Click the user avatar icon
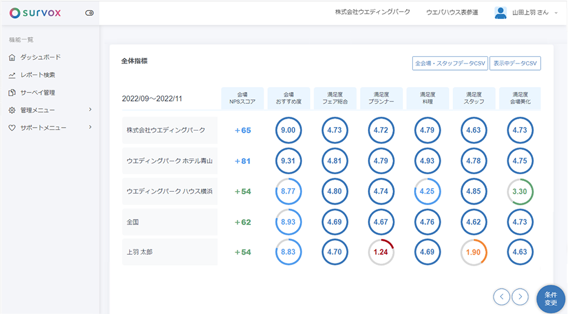568x314 pixels. tap(500, 13)
